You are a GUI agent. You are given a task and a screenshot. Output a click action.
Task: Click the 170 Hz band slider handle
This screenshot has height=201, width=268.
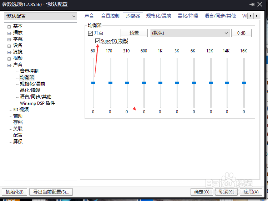110,83
